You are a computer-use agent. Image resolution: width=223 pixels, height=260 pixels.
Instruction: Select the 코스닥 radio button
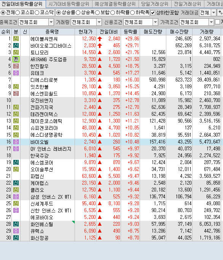[x=37, y=13]
